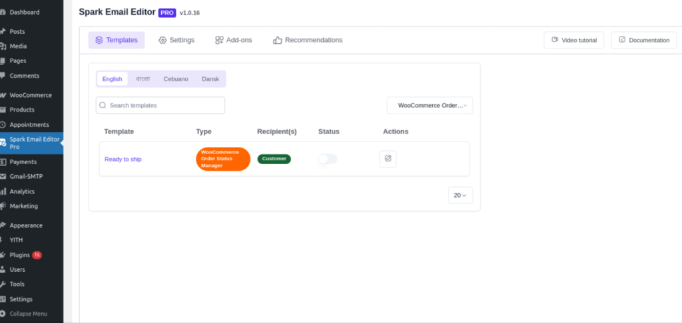This screenshot has height=323, width=682.
Task: Switch to the Add-ons tab
Action: click(234, 40)
